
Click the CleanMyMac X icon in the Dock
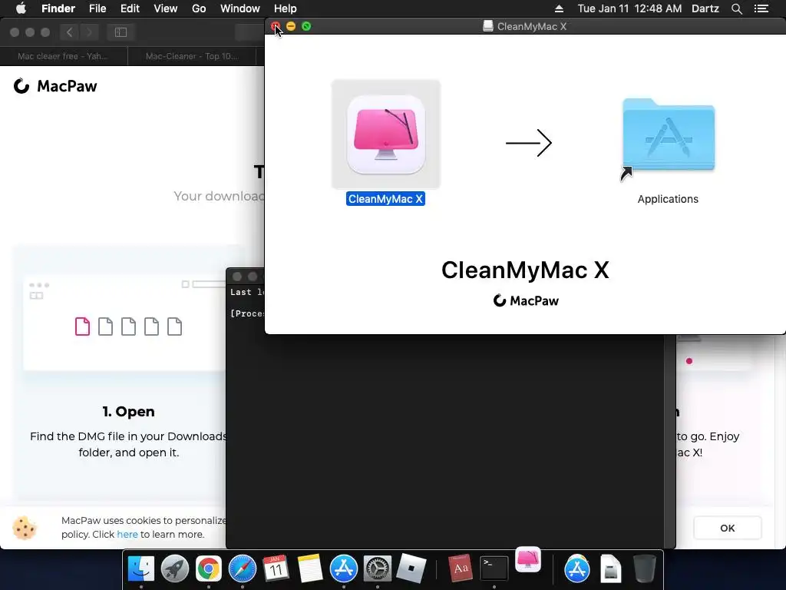pyautogui.click(x=528, y=559)
